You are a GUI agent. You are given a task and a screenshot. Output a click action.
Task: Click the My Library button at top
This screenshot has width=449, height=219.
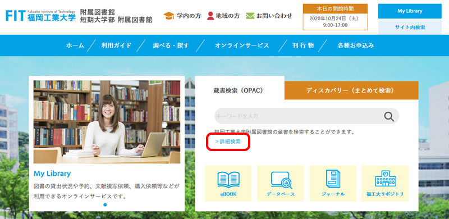410,11
